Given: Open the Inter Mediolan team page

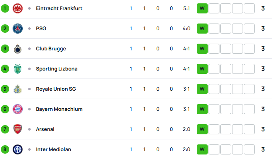Looking at the screenshot, I should coord(53,149).
